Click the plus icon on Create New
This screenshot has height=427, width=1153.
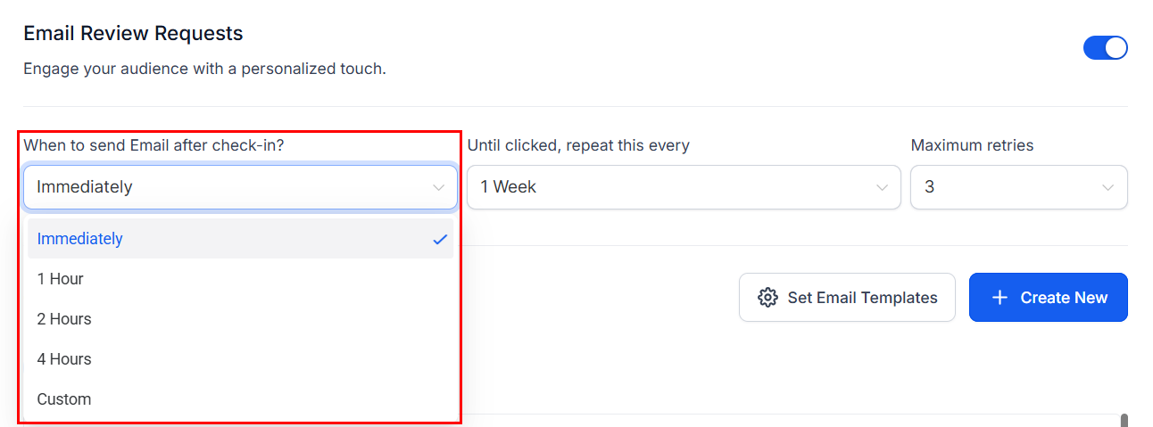click(x=1000, y=298)
